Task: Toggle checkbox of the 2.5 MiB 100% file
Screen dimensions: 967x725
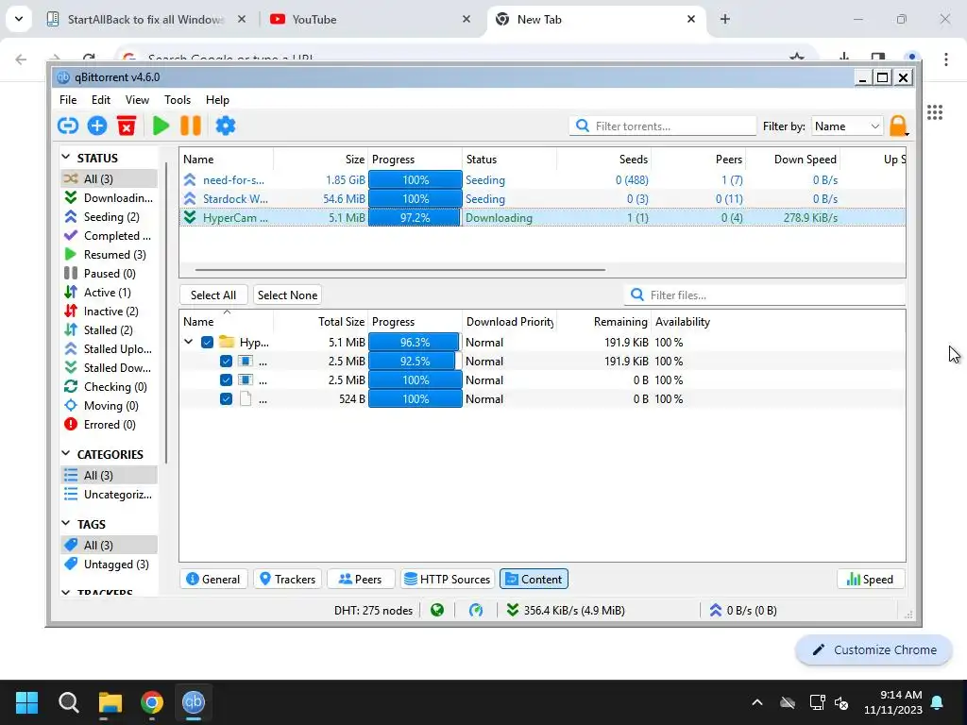Action: [x=226, y=380]
